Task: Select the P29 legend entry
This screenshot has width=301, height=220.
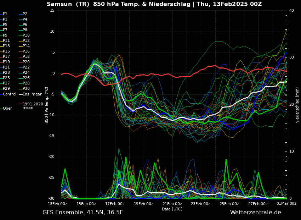Action: (x=5, y=88)
